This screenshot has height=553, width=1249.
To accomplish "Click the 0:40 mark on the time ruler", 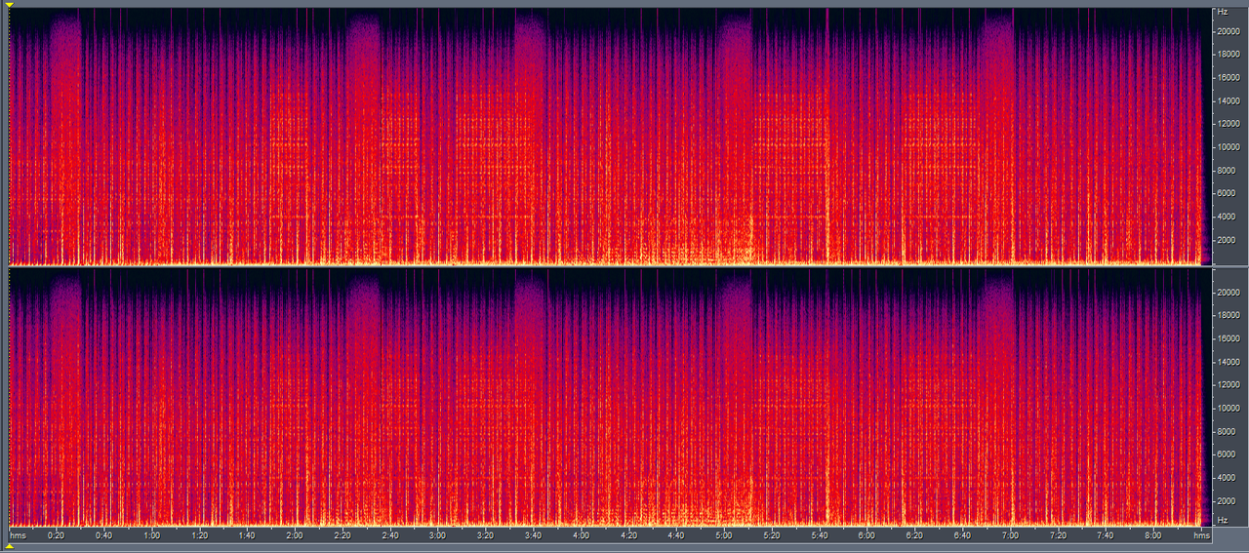I will click(x=104, y=535).
